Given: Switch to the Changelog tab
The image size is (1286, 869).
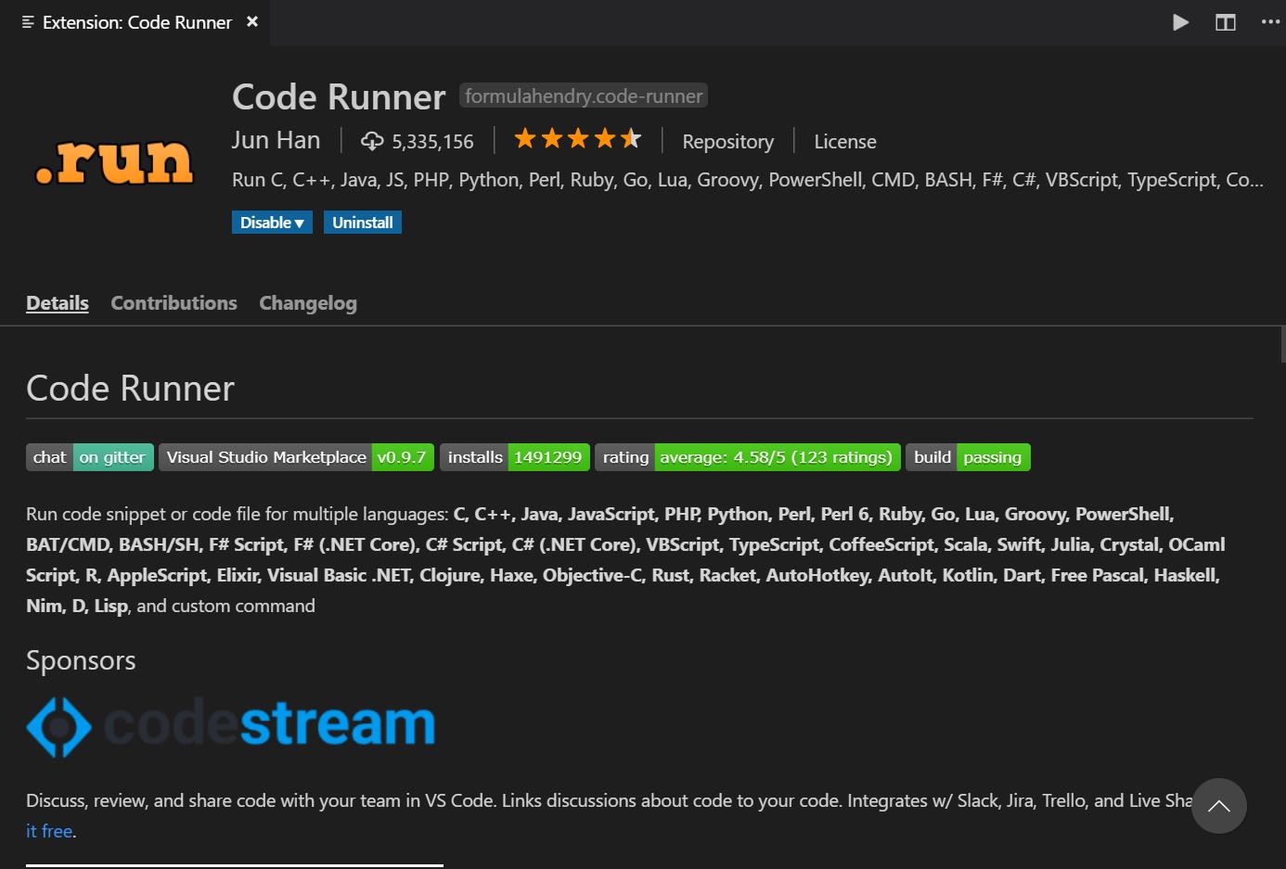Looking at the screenshot, I should pos(308,303).
